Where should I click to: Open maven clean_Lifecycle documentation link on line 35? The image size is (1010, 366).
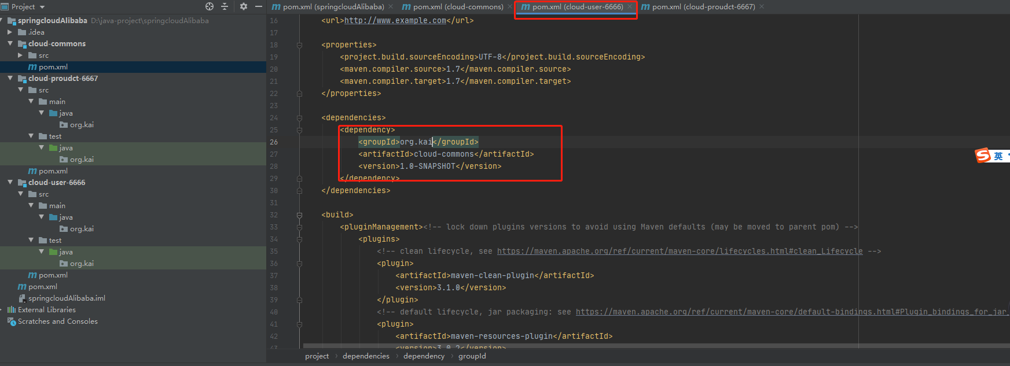point(680,251)
